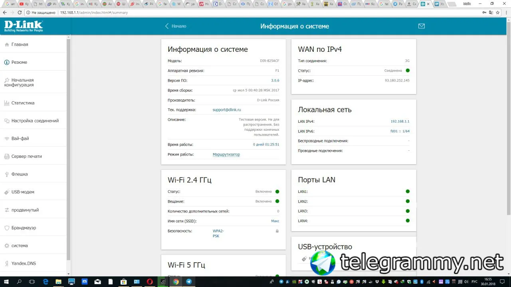This screenshot has width=511, height=287.
Task: Open the LAN IPv4 address 192.168.1.1 link
Action: pyautogui.click(x=400, y=122)
